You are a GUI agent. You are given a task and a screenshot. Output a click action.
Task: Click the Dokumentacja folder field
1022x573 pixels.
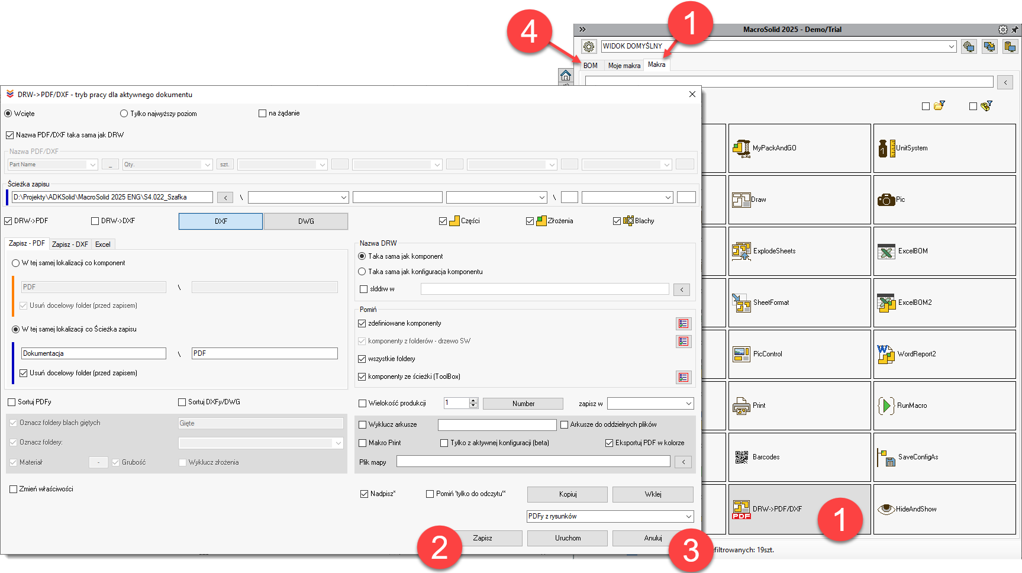tap(94, 353)
